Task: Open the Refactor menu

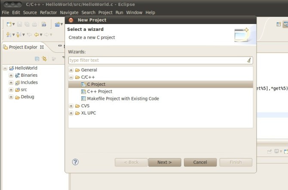Action: [48, 12]
